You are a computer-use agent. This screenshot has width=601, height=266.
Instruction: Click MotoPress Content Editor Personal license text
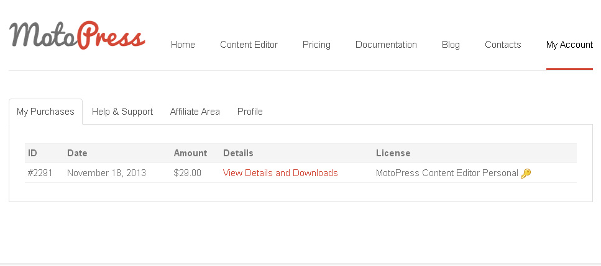(447, 173)
